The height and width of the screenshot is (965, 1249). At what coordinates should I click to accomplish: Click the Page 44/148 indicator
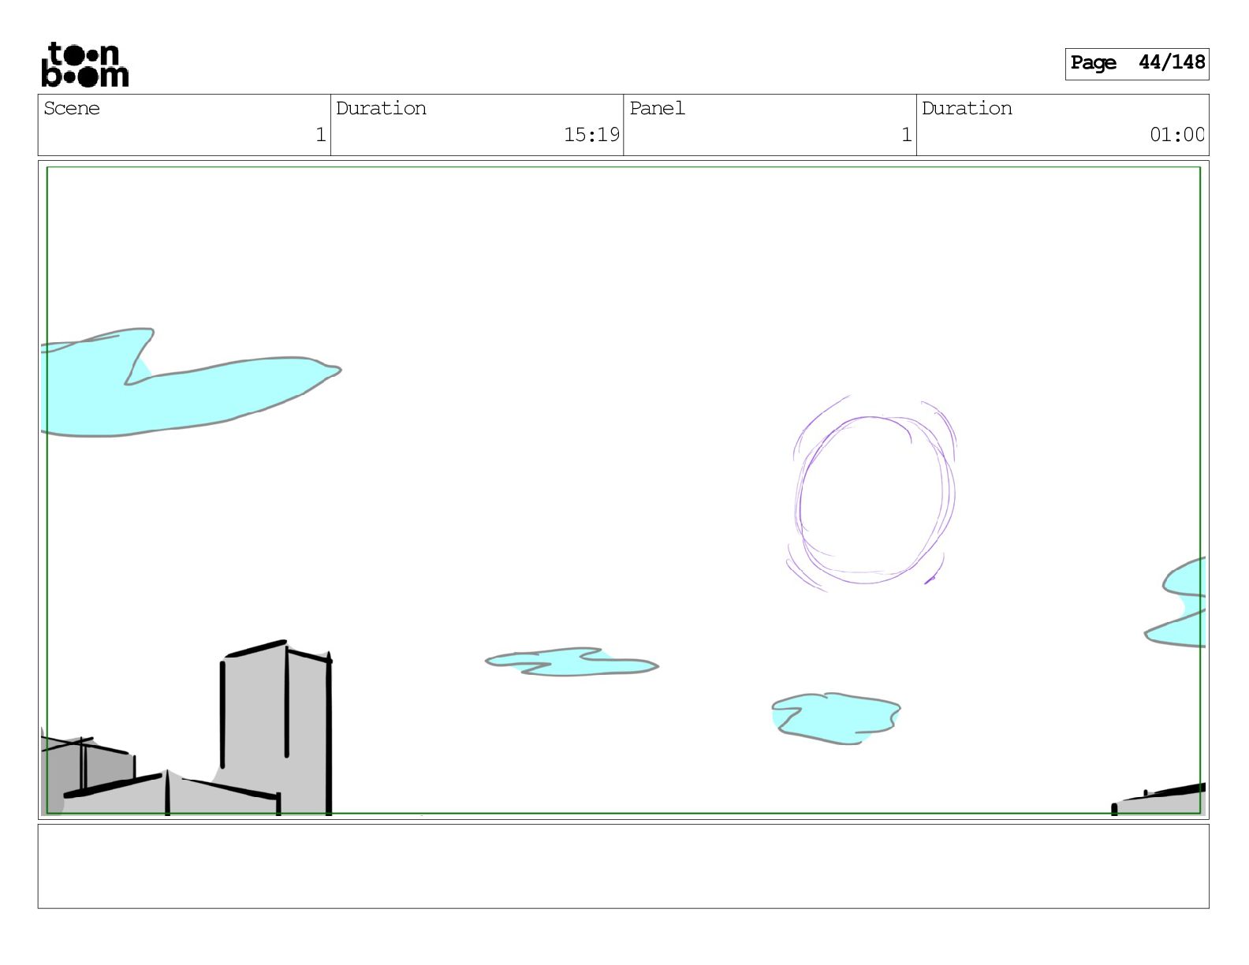(x=1136, y=63)
